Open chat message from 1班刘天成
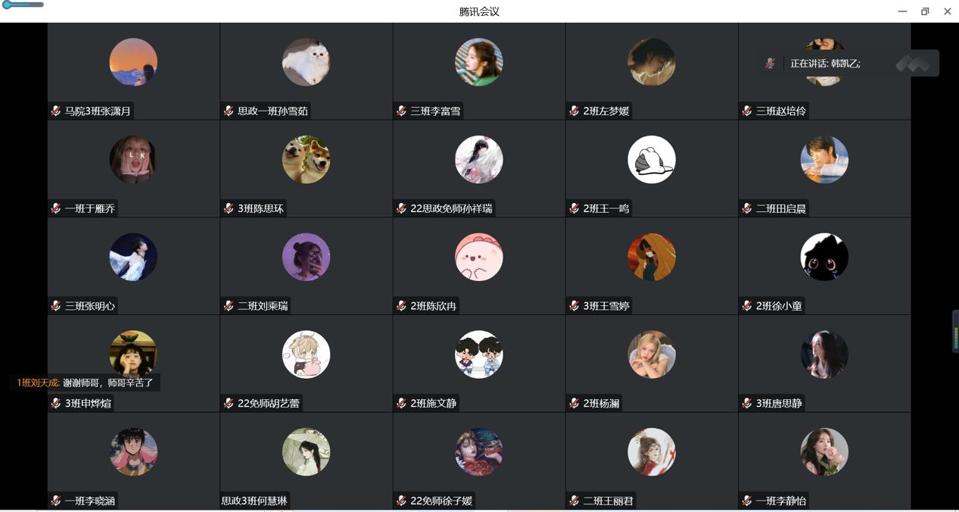 tap(85, 382)
